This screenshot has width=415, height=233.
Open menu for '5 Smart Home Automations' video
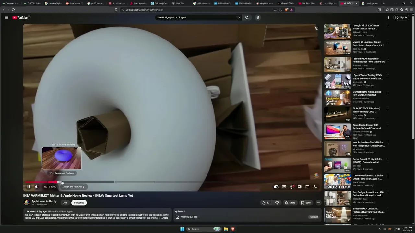tap(388, 92)
